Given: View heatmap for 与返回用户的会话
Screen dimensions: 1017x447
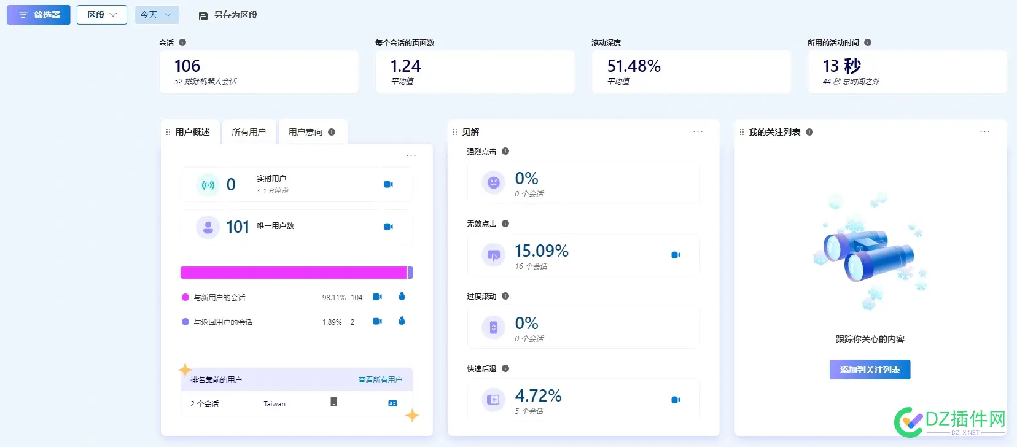Looking at the screenshot, I should (402, 321).
